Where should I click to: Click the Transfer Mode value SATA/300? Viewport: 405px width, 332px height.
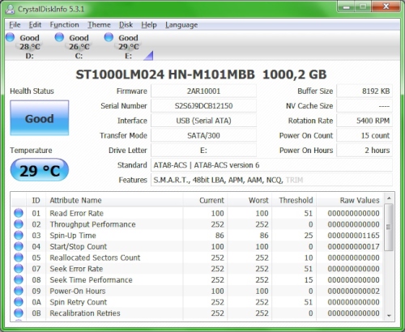(203, 135)
